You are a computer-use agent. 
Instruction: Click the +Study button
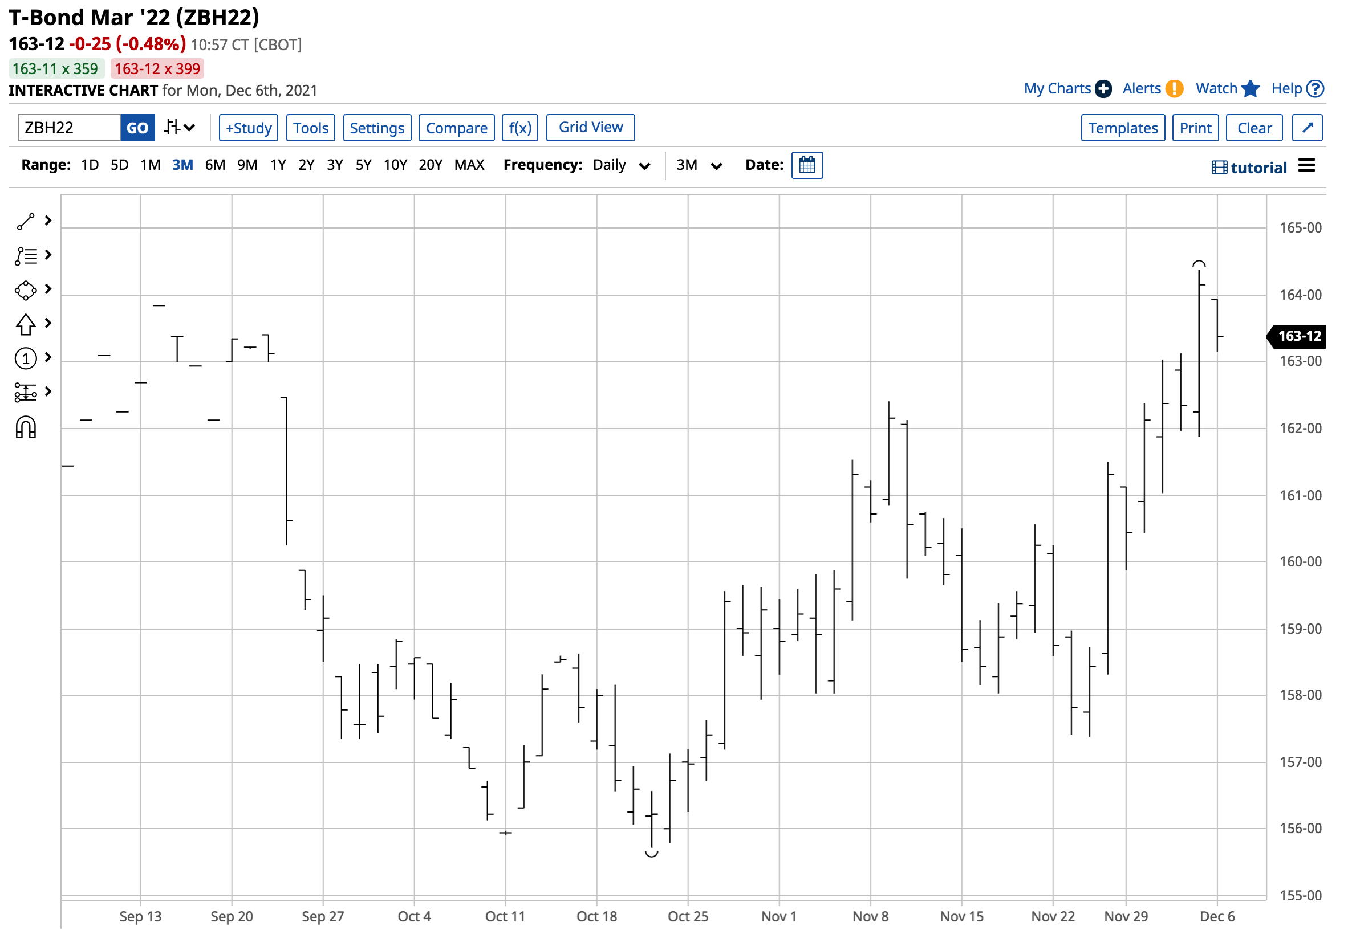coord(248,128)
